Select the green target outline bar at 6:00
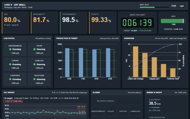 click(x=71, y=63)
